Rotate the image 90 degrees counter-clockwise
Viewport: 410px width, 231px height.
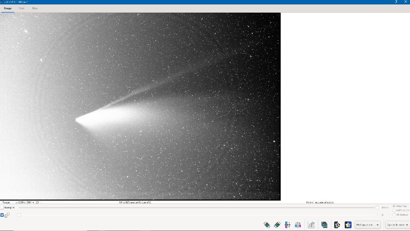click(x=267, y=225)
